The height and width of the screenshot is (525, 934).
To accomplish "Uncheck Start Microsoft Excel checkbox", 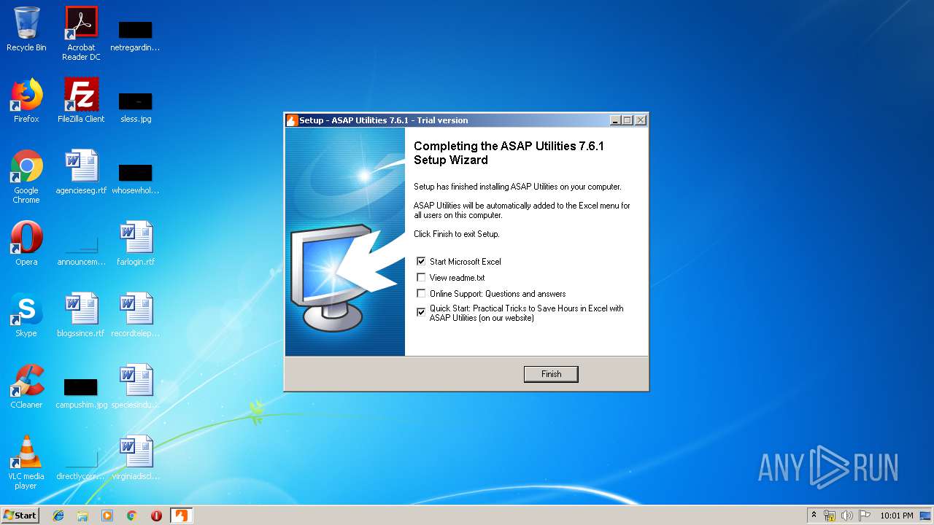I will 421,261.
